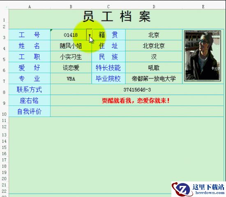
Task: Select the 联系方式 label cell
Action: point(30,89)
